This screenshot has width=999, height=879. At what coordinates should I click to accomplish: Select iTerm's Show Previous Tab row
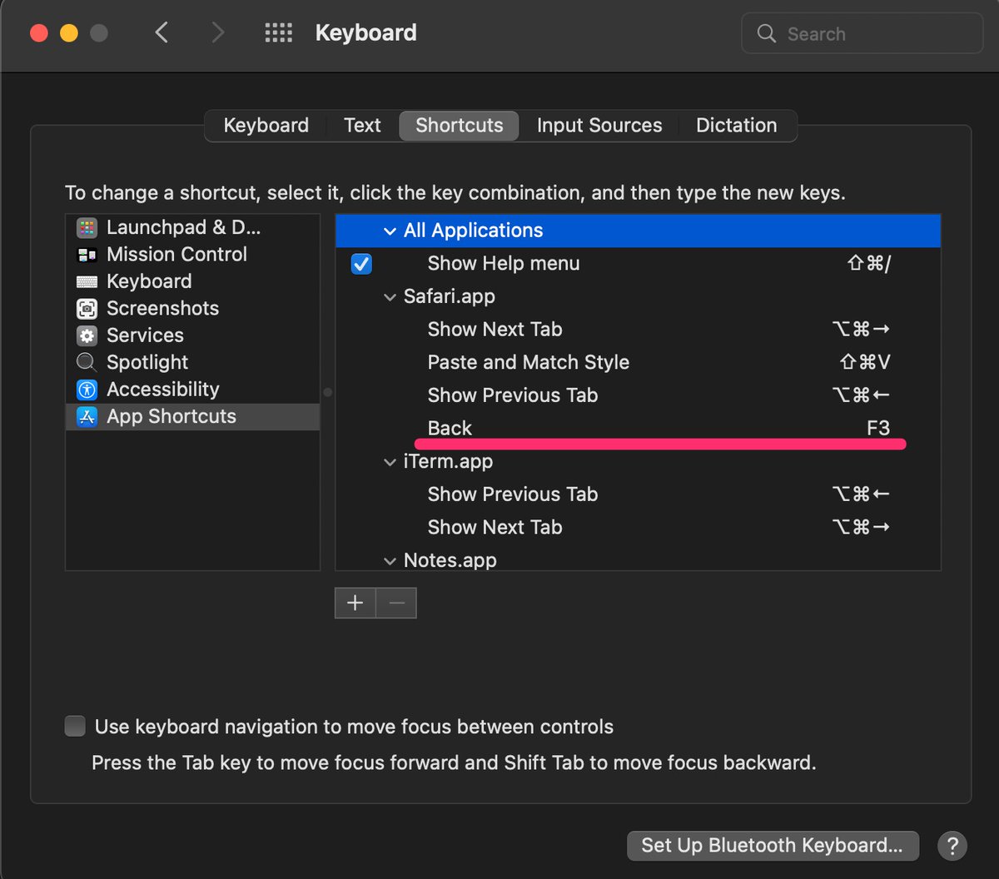(x=638, y=494)
